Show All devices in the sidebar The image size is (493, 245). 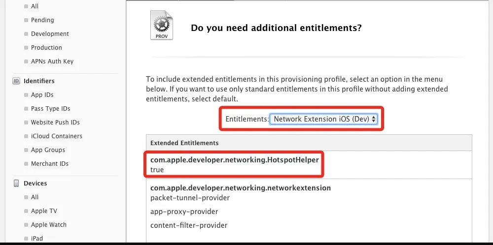35,197
